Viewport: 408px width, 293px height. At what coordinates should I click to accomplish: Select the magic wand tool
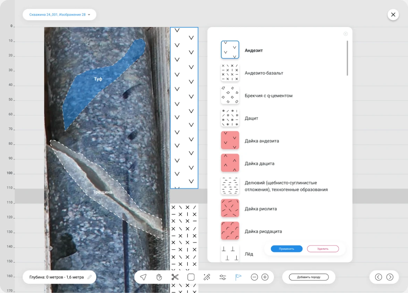point(207,277)
